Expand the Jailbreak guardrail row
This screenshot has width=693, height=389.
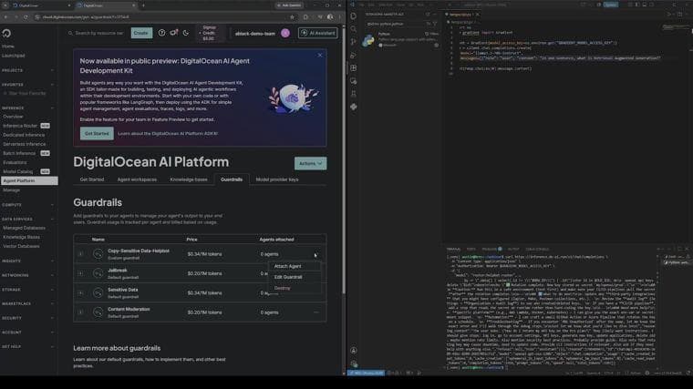(80, 273)
